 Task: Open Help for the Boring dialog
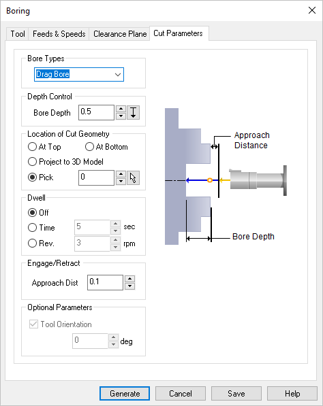[292, 394]
